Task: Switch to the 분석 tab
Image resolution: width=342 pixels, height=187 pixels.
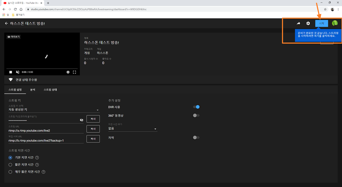Action: 33,90
